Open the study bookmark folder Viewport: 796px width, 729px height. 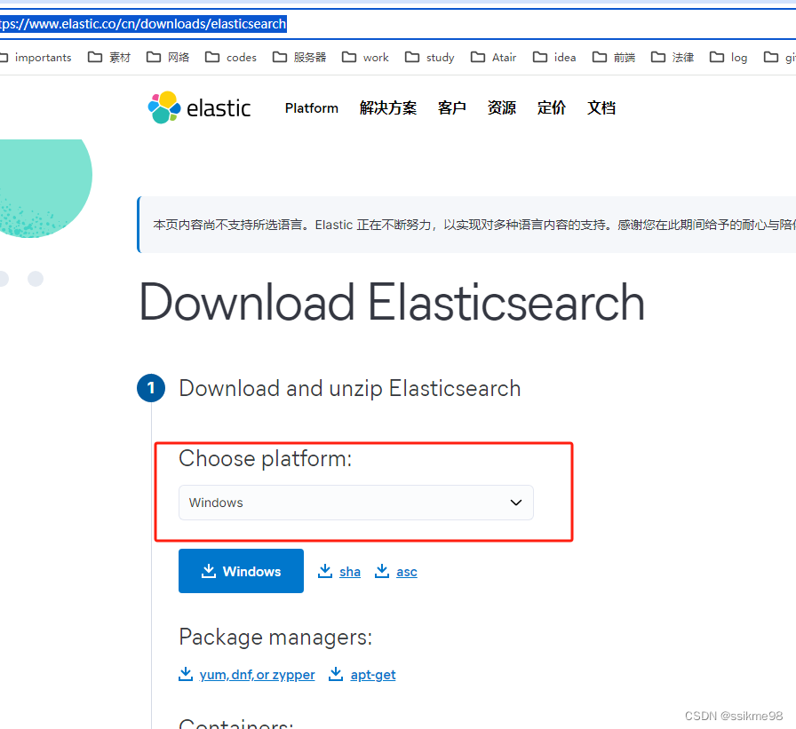pos(430,58)
